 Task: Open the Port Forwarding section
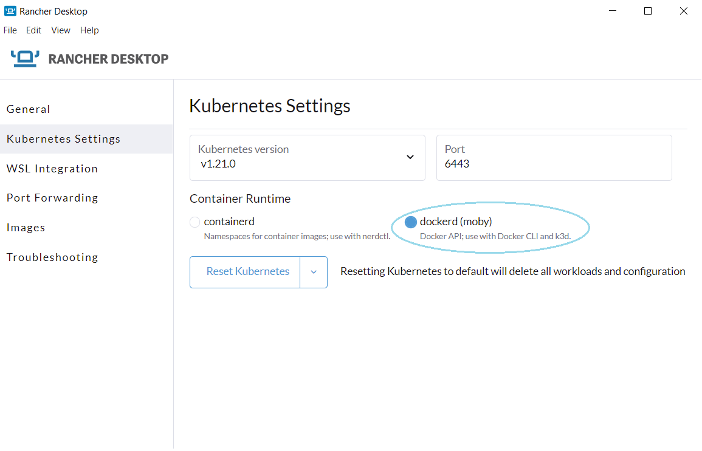click(52, 197)
